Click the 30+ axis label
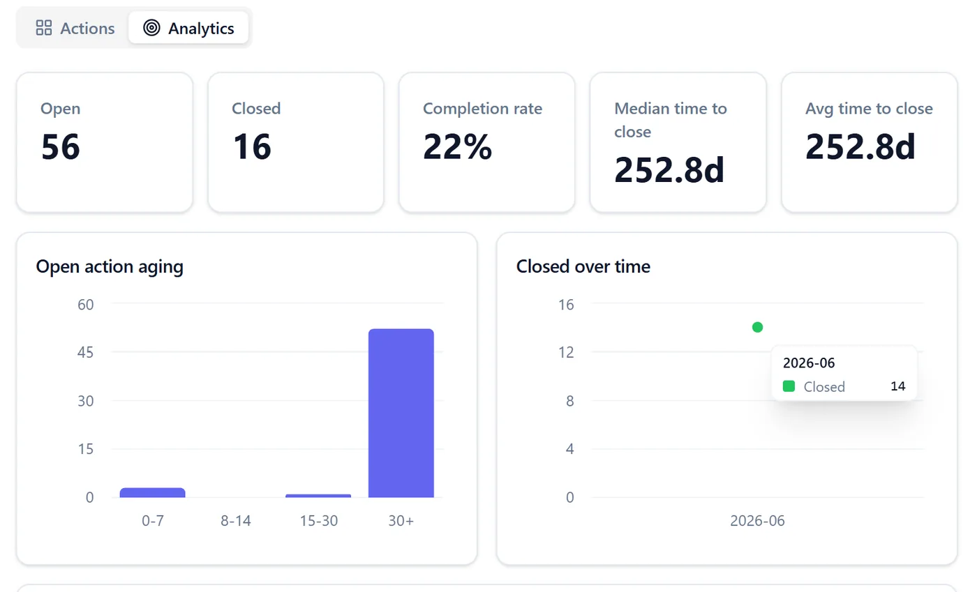This screenshot has height=592, width=977. pos(401,521)
